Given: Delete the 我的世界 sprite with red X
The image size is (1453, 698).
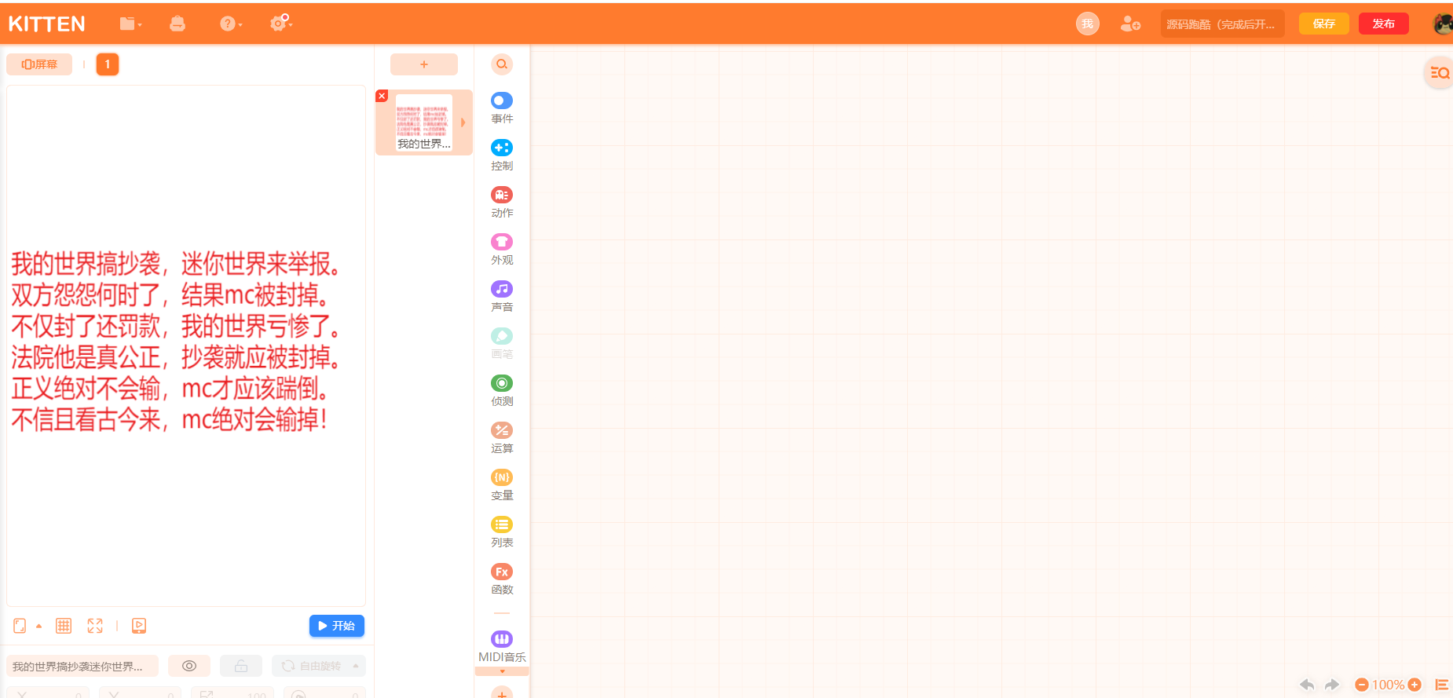Looking at the screenshot, I should click(x=382, y=96).
